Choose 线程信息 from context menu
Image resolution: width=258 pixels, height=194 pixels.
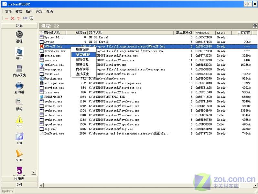[x=83, y=59]
